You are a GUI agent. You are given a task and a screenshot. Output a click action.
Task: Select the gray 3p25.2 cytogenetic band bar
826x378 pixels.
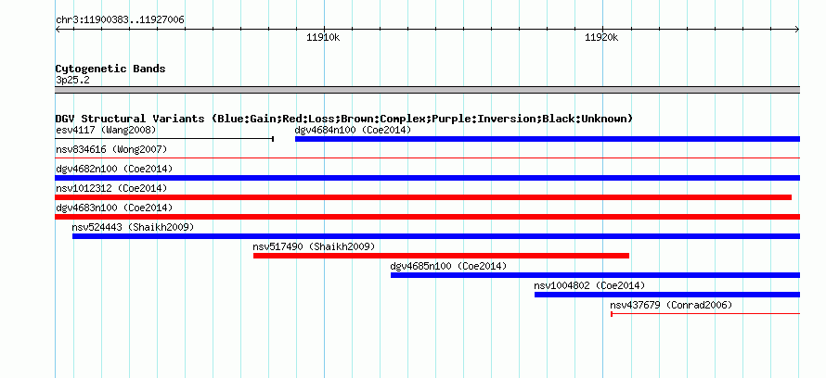pyautogui.click(x=427, y=90)
